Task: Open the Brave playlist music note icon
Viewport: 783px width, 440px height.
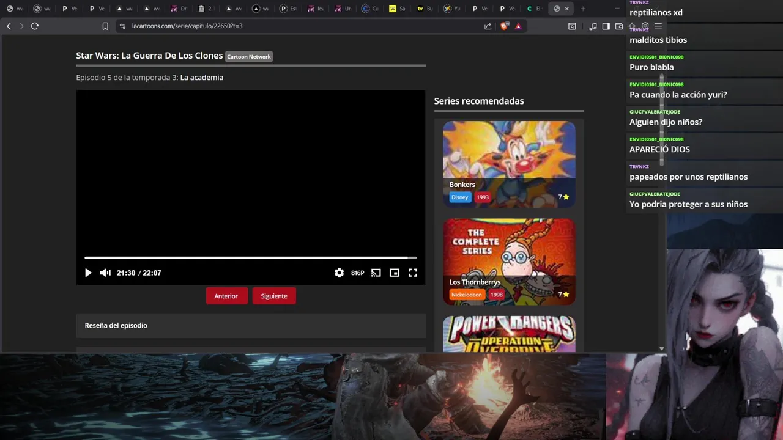Action: [x=593, y=26]
